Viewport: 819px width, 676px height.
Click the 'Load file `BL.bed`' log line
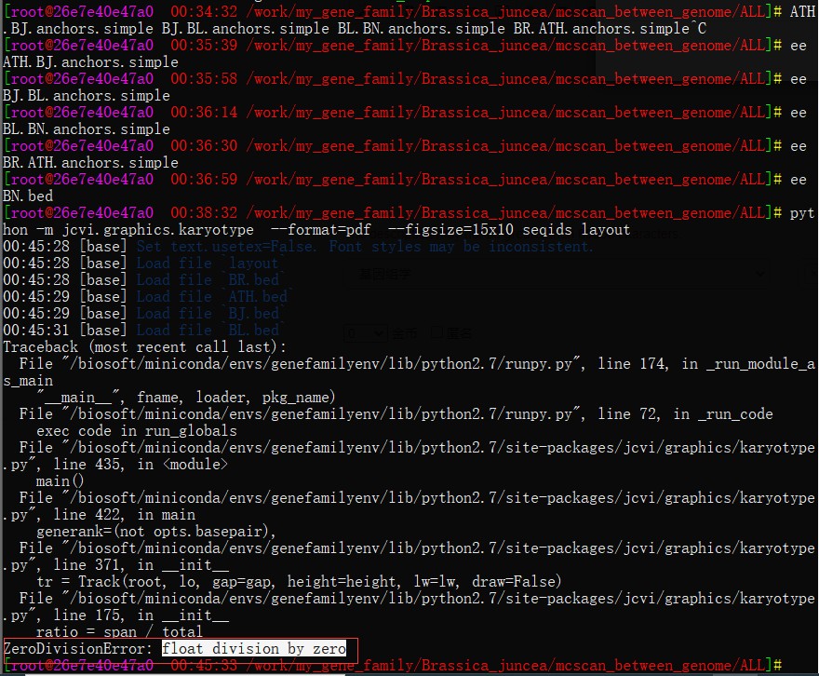[211, 331]
